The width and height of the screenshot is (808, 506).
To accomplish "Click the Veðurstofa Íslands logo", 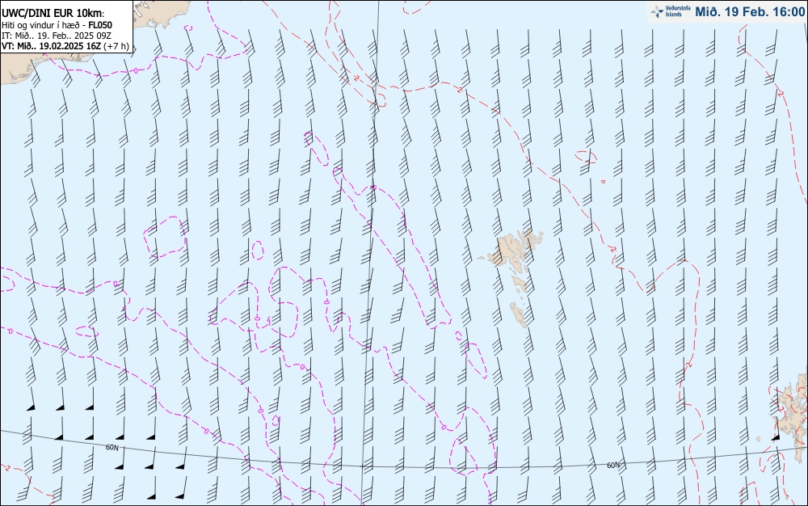I will pos(671,11).
